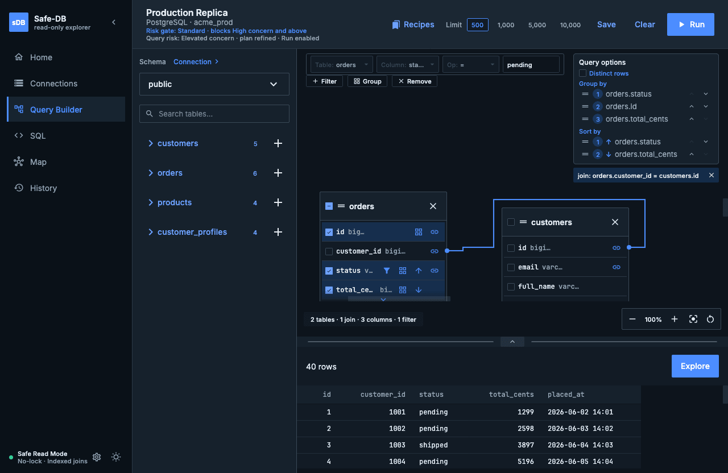Open the Table: orders filter dropdown

(342, 65)
